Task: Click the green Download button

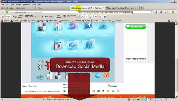Action: pyautogui.click(x=136, y=26)
